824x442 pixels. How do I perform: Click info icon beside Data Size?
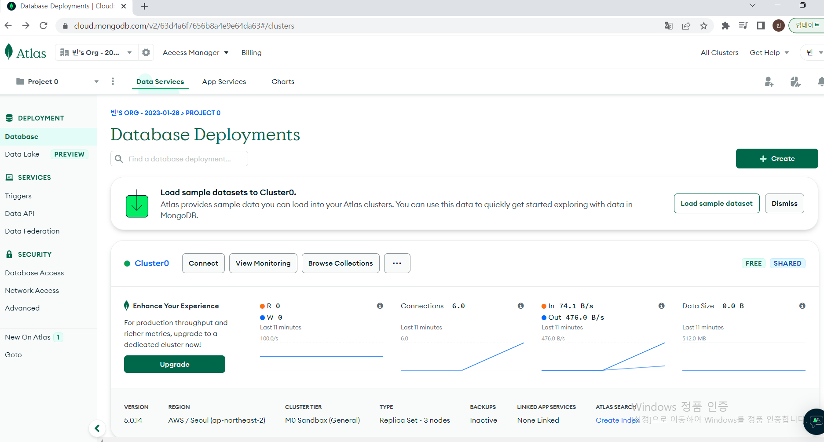(x=802, y=306)
